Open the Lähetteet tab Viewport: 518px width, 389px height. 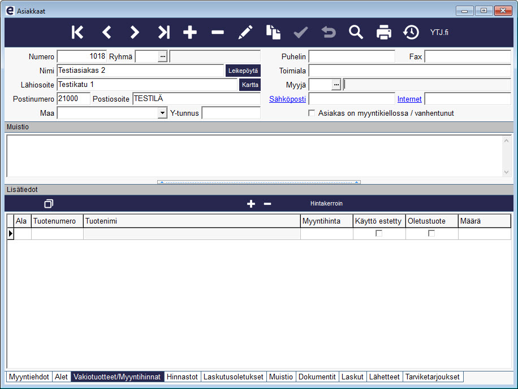coord(384,377)
